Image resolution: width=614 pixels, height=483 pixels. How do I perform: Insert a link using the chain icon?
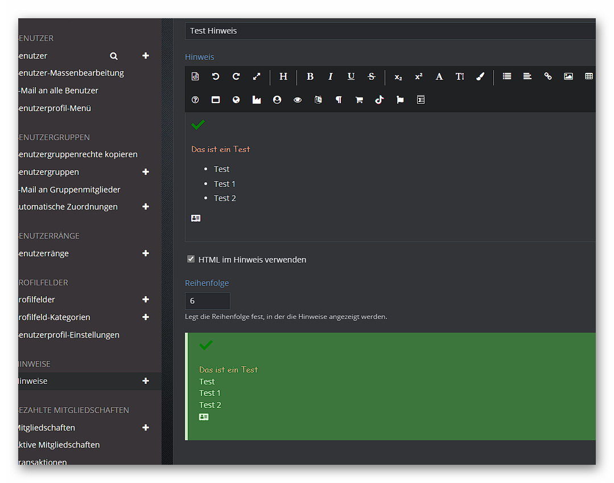(548, 76)
